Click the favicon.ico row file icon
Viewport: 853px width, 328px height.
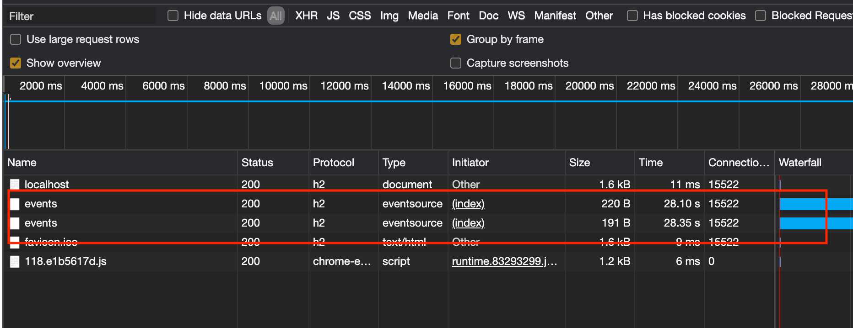pyautogui.click(x=15, y=242)
